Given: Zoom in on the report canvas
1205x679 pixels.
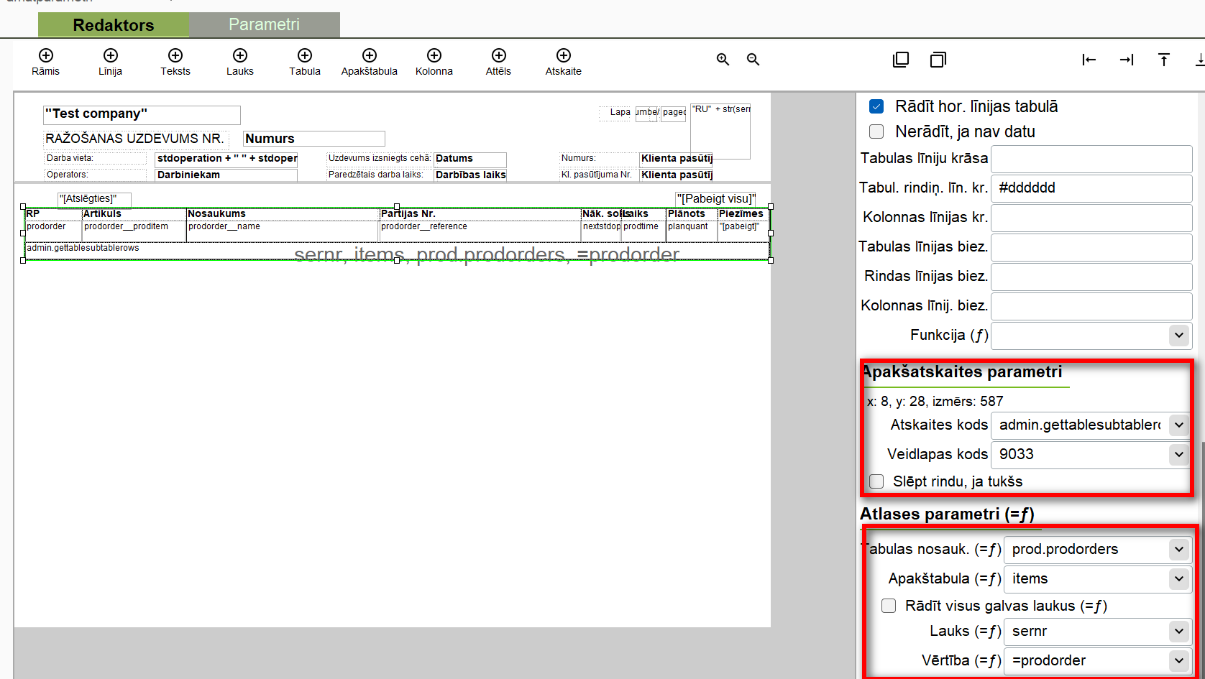Looking at the screenshot, I should click(x=723, y=60).
